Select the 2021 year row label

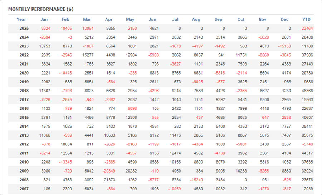coord(24,64)
